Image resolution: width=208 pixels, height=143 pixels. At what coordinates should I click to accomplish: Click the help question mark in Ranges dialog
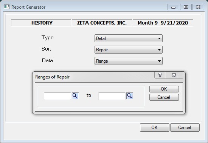pyautogui.click(x=160, y=75)
